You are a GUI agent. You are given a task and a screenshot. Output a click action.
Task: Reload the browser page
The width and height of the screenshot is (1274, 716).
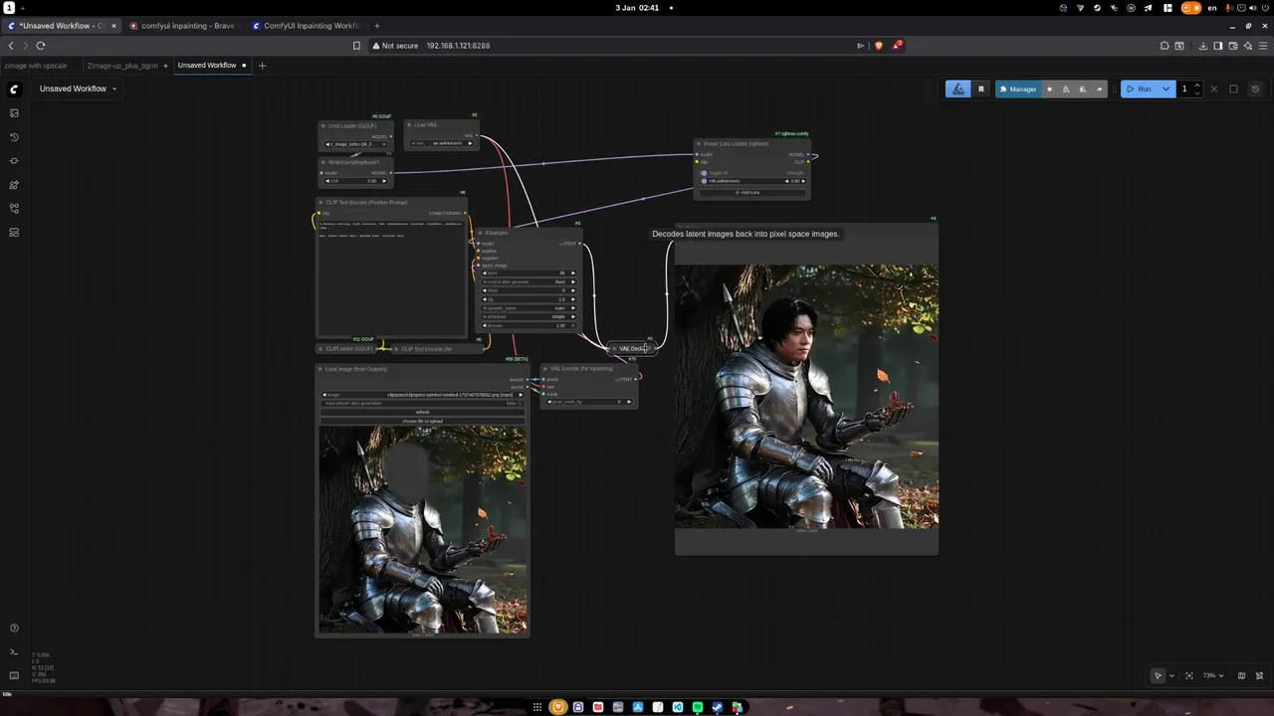[41, 46]
